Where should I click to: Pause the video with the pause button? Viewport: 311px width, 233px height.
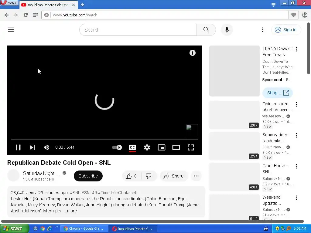pyautogui.click(x=18, y=147)
